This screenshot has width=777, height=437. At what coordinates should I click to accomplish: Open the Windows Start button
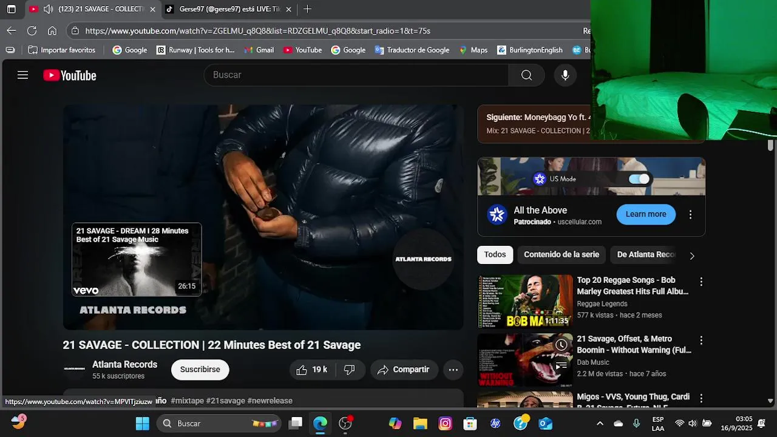(142, 423)
